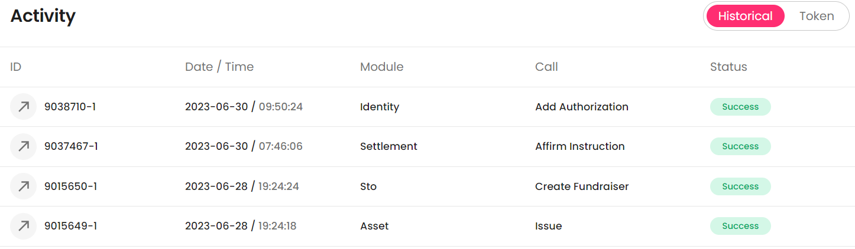Open arrow icon for transaction 9015649-1

(24, 226)
